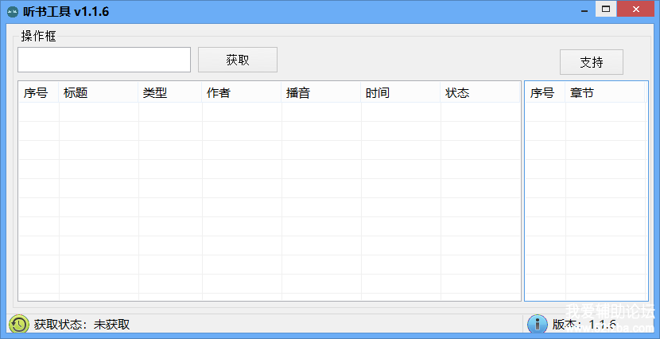Click 序号 header in chapter list

[545, 92]
